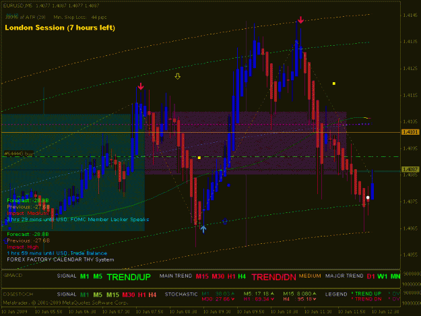This screenshot has height=316, width=421.
Task: Click M5 in the GMACD signal row
Action: [98, 276]
